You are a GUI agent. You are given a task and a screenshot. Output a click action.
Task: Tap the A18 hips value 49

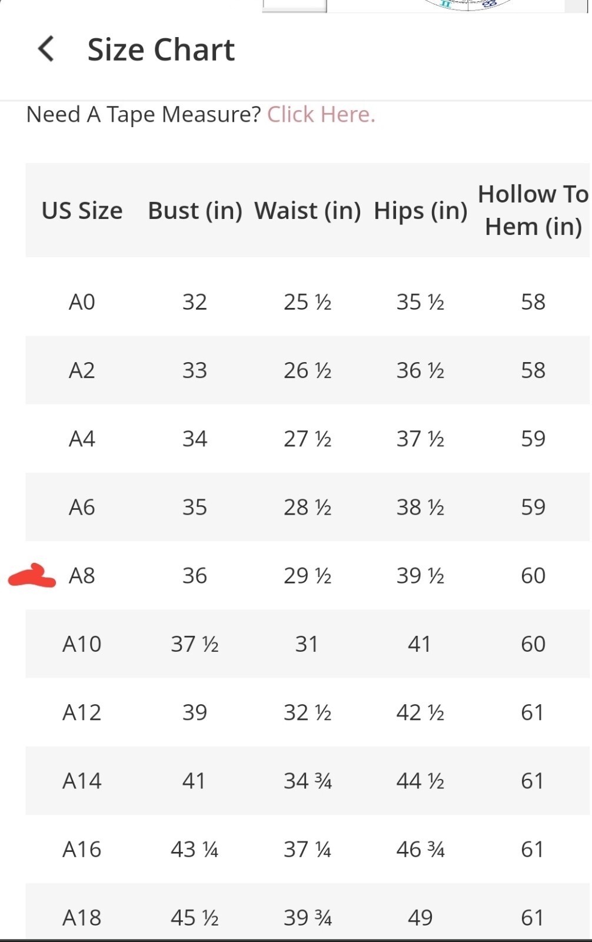point(420,917)
